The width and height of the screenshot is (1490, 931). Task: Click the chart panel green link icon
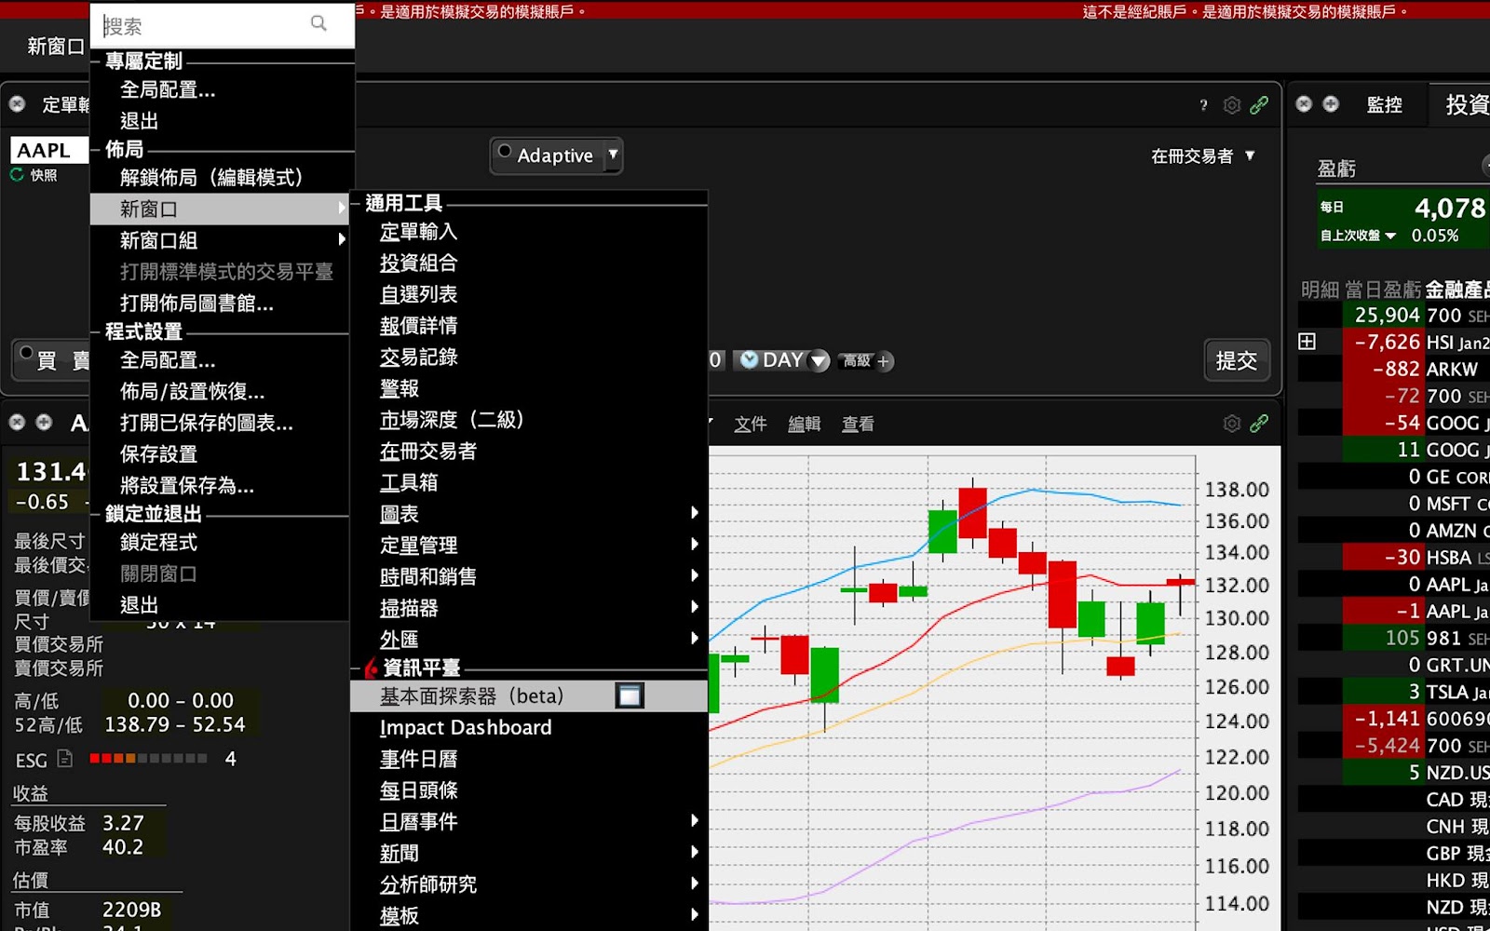pos(1259,424)
